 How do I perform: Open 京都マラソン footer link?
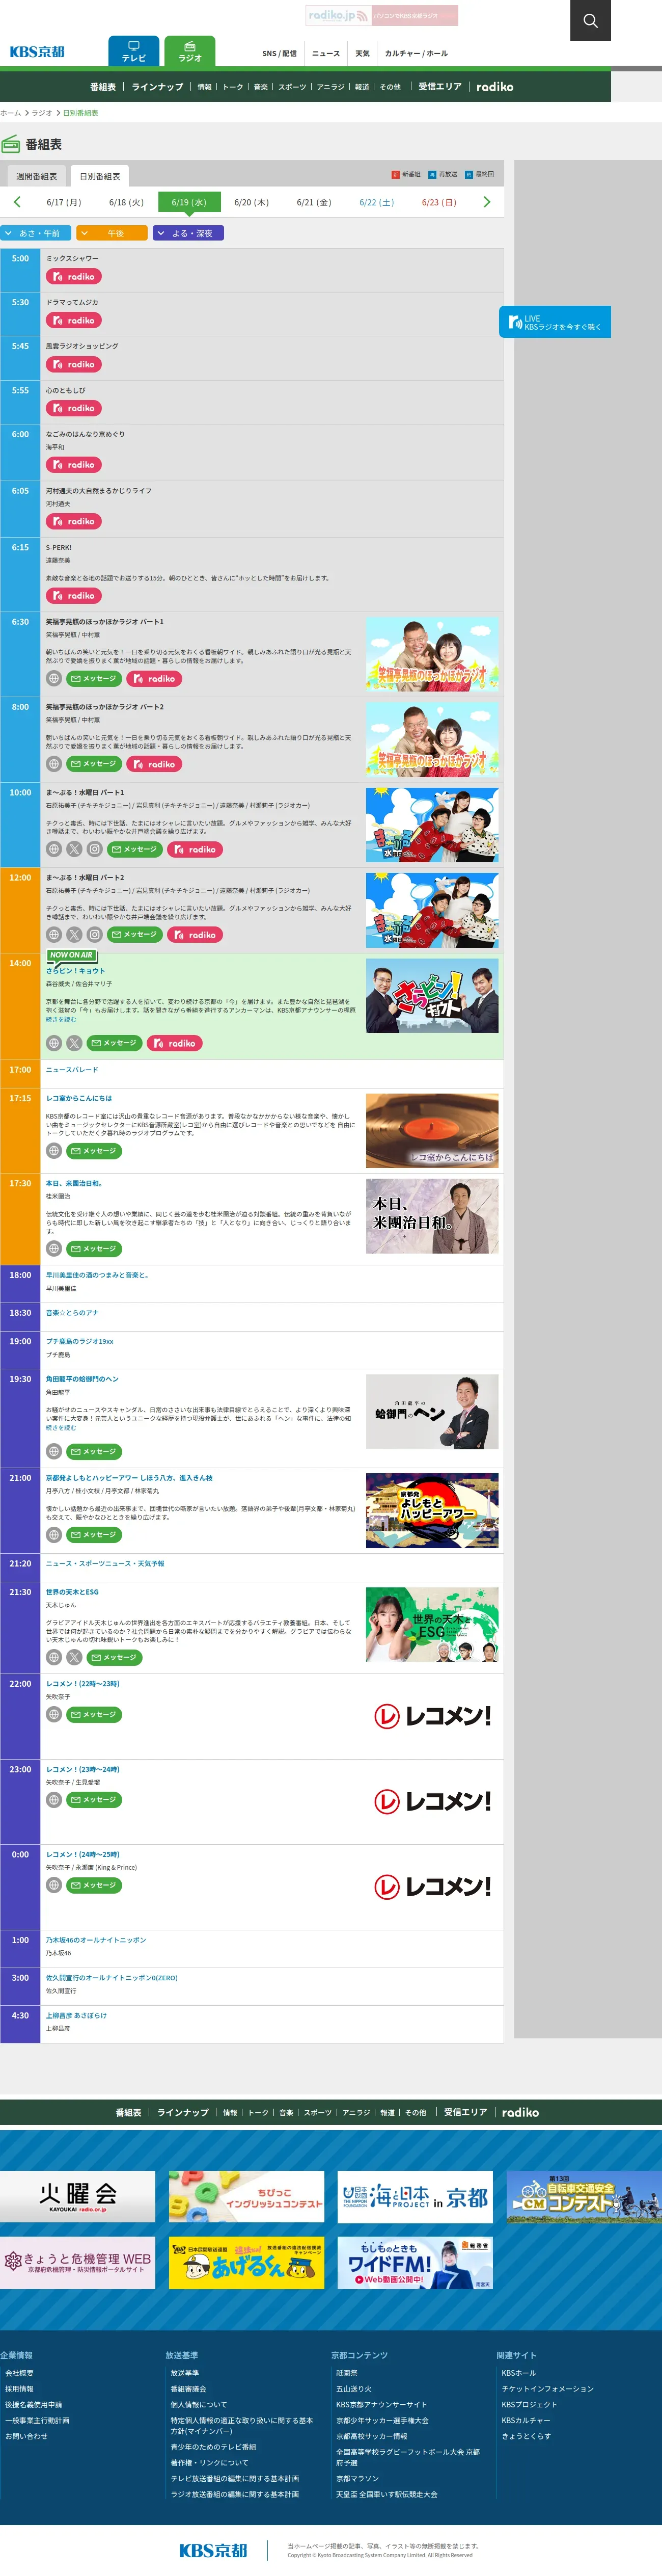(358, 2479)
